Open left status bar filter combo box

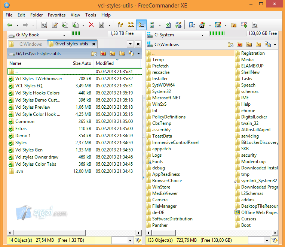pos(130,241)
